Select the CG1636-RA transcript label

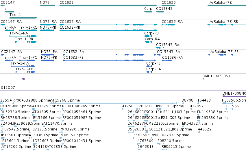[x=172, y=22]
